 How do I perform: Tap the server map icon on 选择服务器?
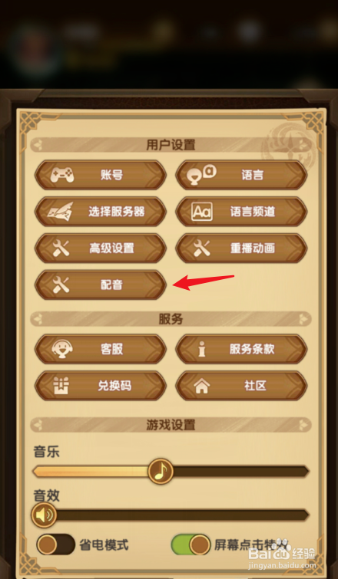(60, 212)
